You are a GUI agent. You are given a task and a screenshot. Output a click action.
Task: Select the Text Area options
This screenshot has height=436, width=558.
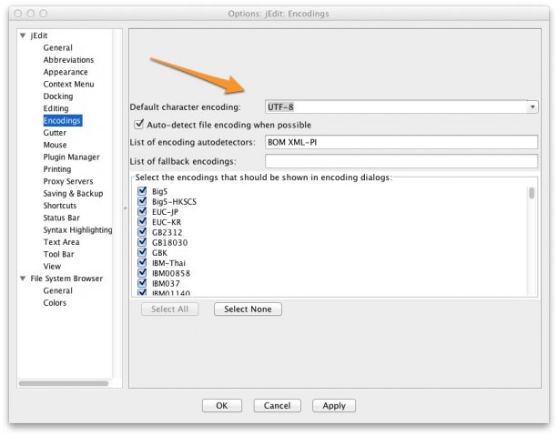tap(61, 242)
